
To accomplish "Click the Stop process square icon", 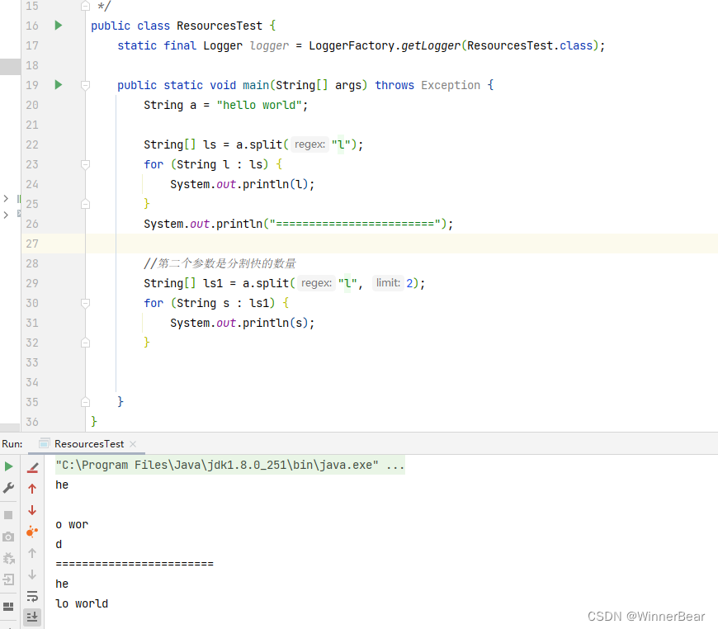I will [x=8, y=515].
